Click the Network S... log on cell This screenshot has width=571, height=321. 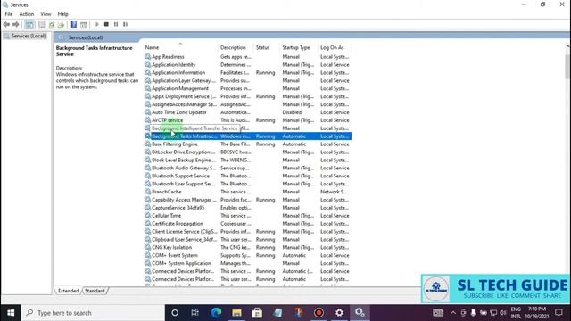pos(334,192)
